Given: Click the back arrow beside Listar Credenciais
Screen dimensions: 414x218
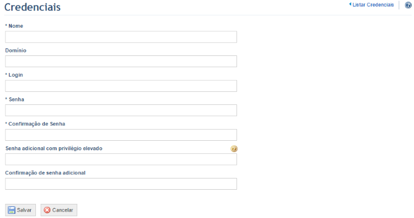Looking at the screenshot, I should coord(350,4).
